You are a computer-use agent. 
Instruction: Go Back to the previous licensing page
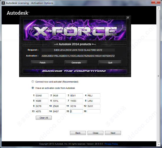point(78,133)
